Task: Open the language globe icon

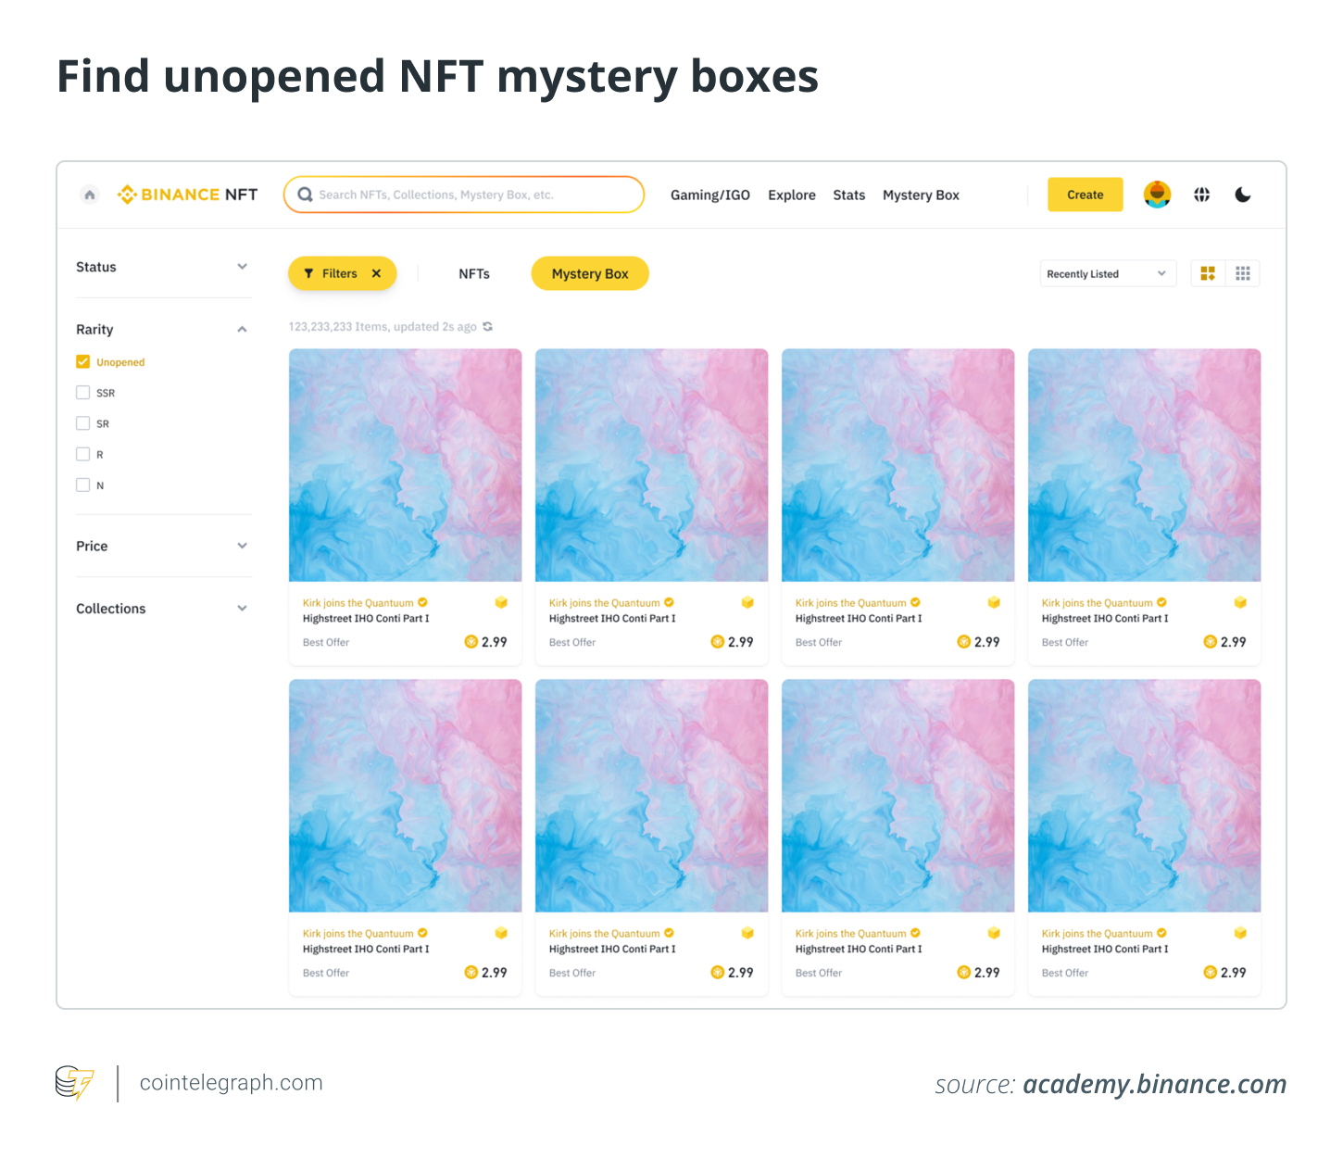Action: (1201, 195)
